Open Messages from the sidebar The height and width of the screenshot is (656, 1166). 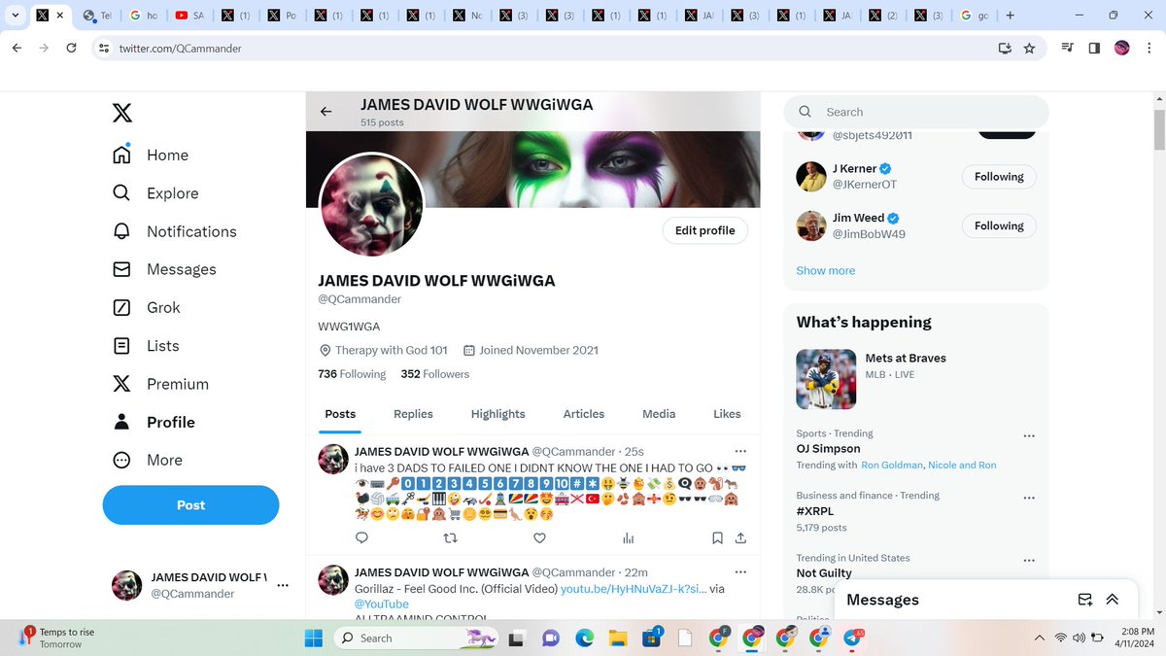164,269
